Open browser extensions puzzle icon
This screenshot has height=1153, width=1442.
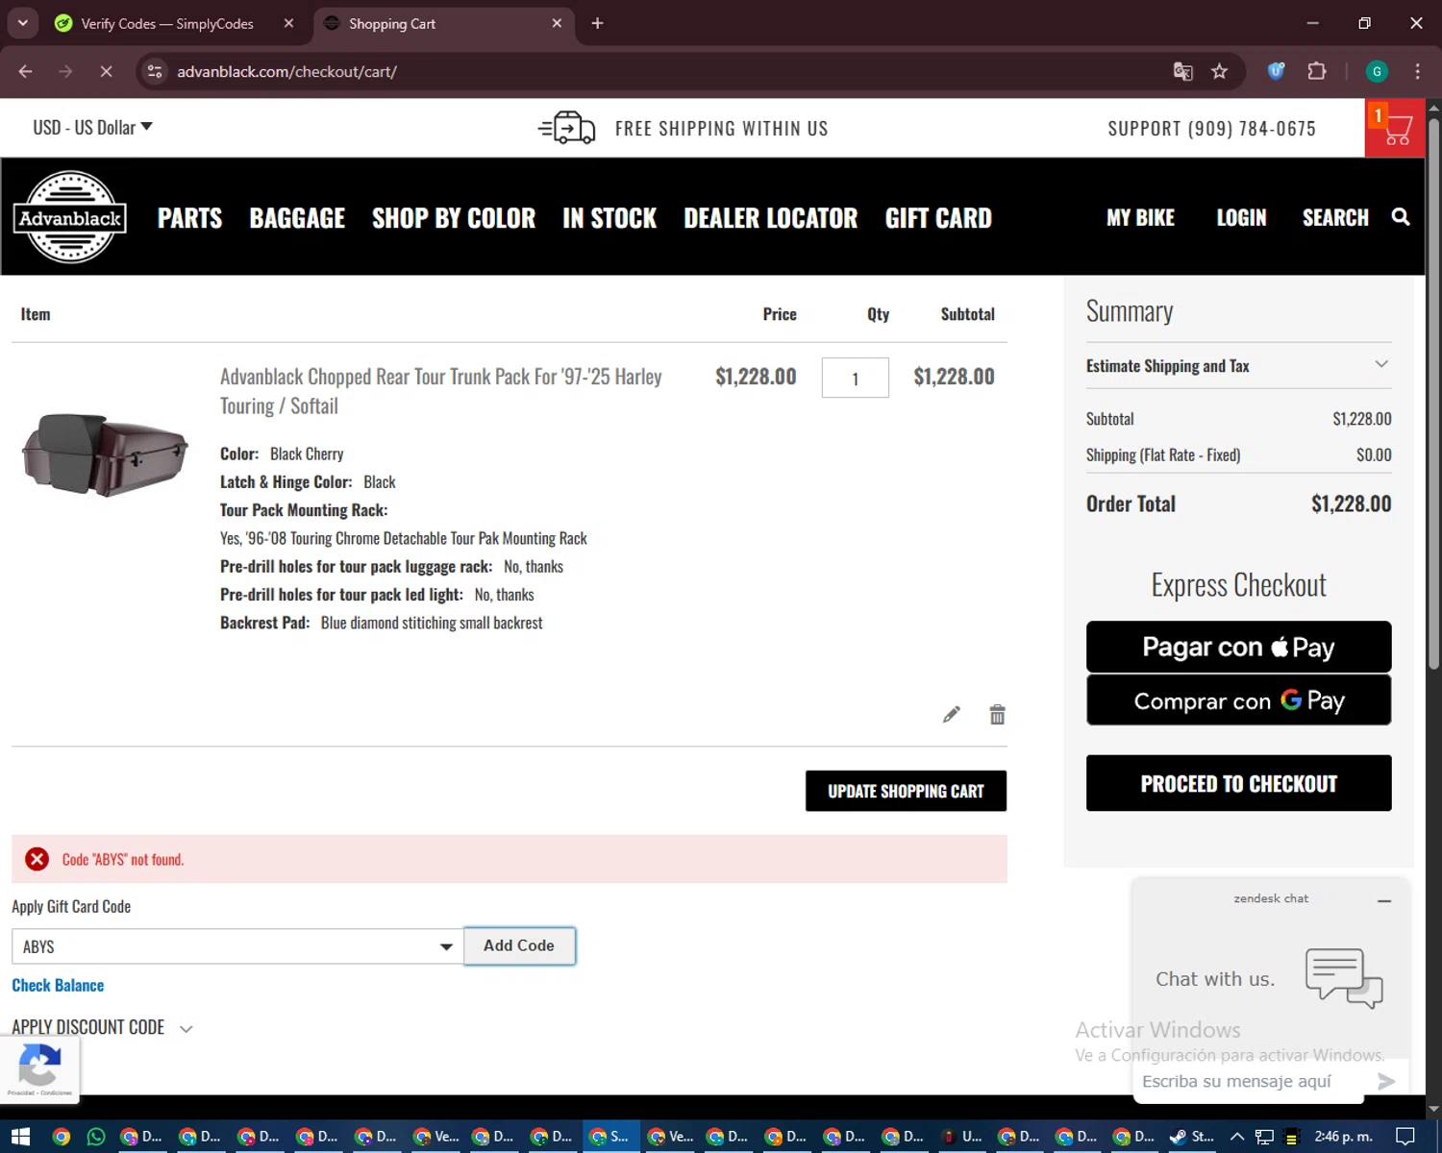pos(1316,71)
